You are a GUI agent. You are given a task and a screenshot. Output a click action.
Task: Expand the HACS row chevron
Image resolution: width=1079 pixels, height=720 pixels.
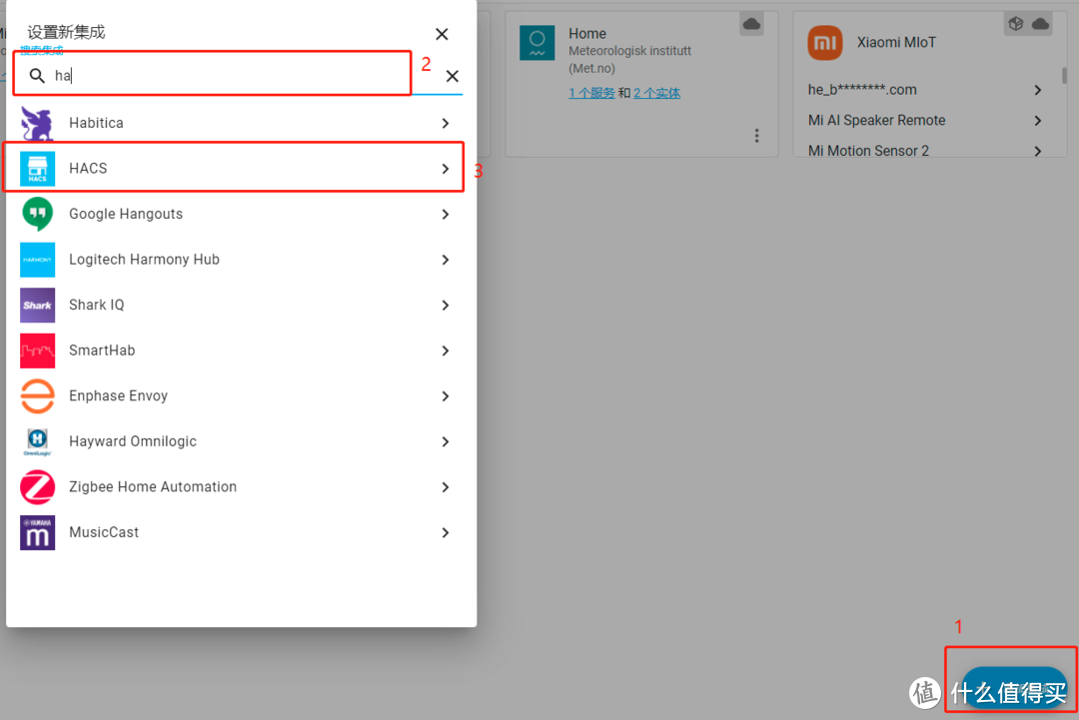pyautogui.click(x=446, y=169)
